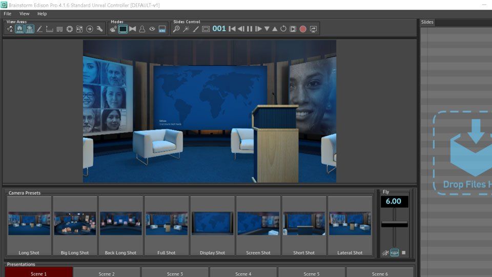Click the magnifier icon in Slides Control
492x277 pixels.
click(x=176, y=29)
